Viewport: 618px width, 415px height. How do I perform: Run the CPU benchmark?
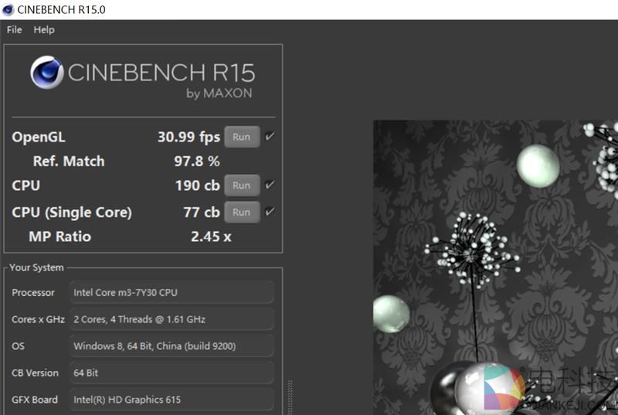tap(241, 185)
